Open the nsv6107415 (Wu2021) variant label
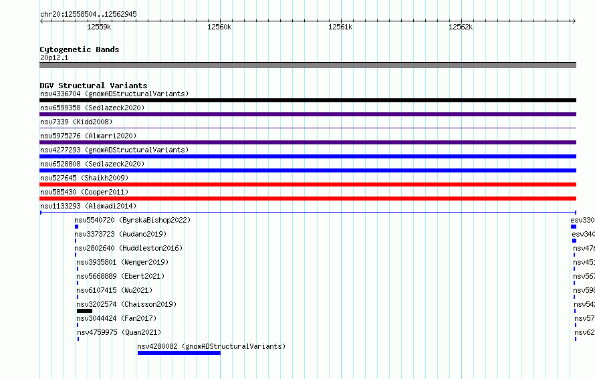 [x=114, y=290]
